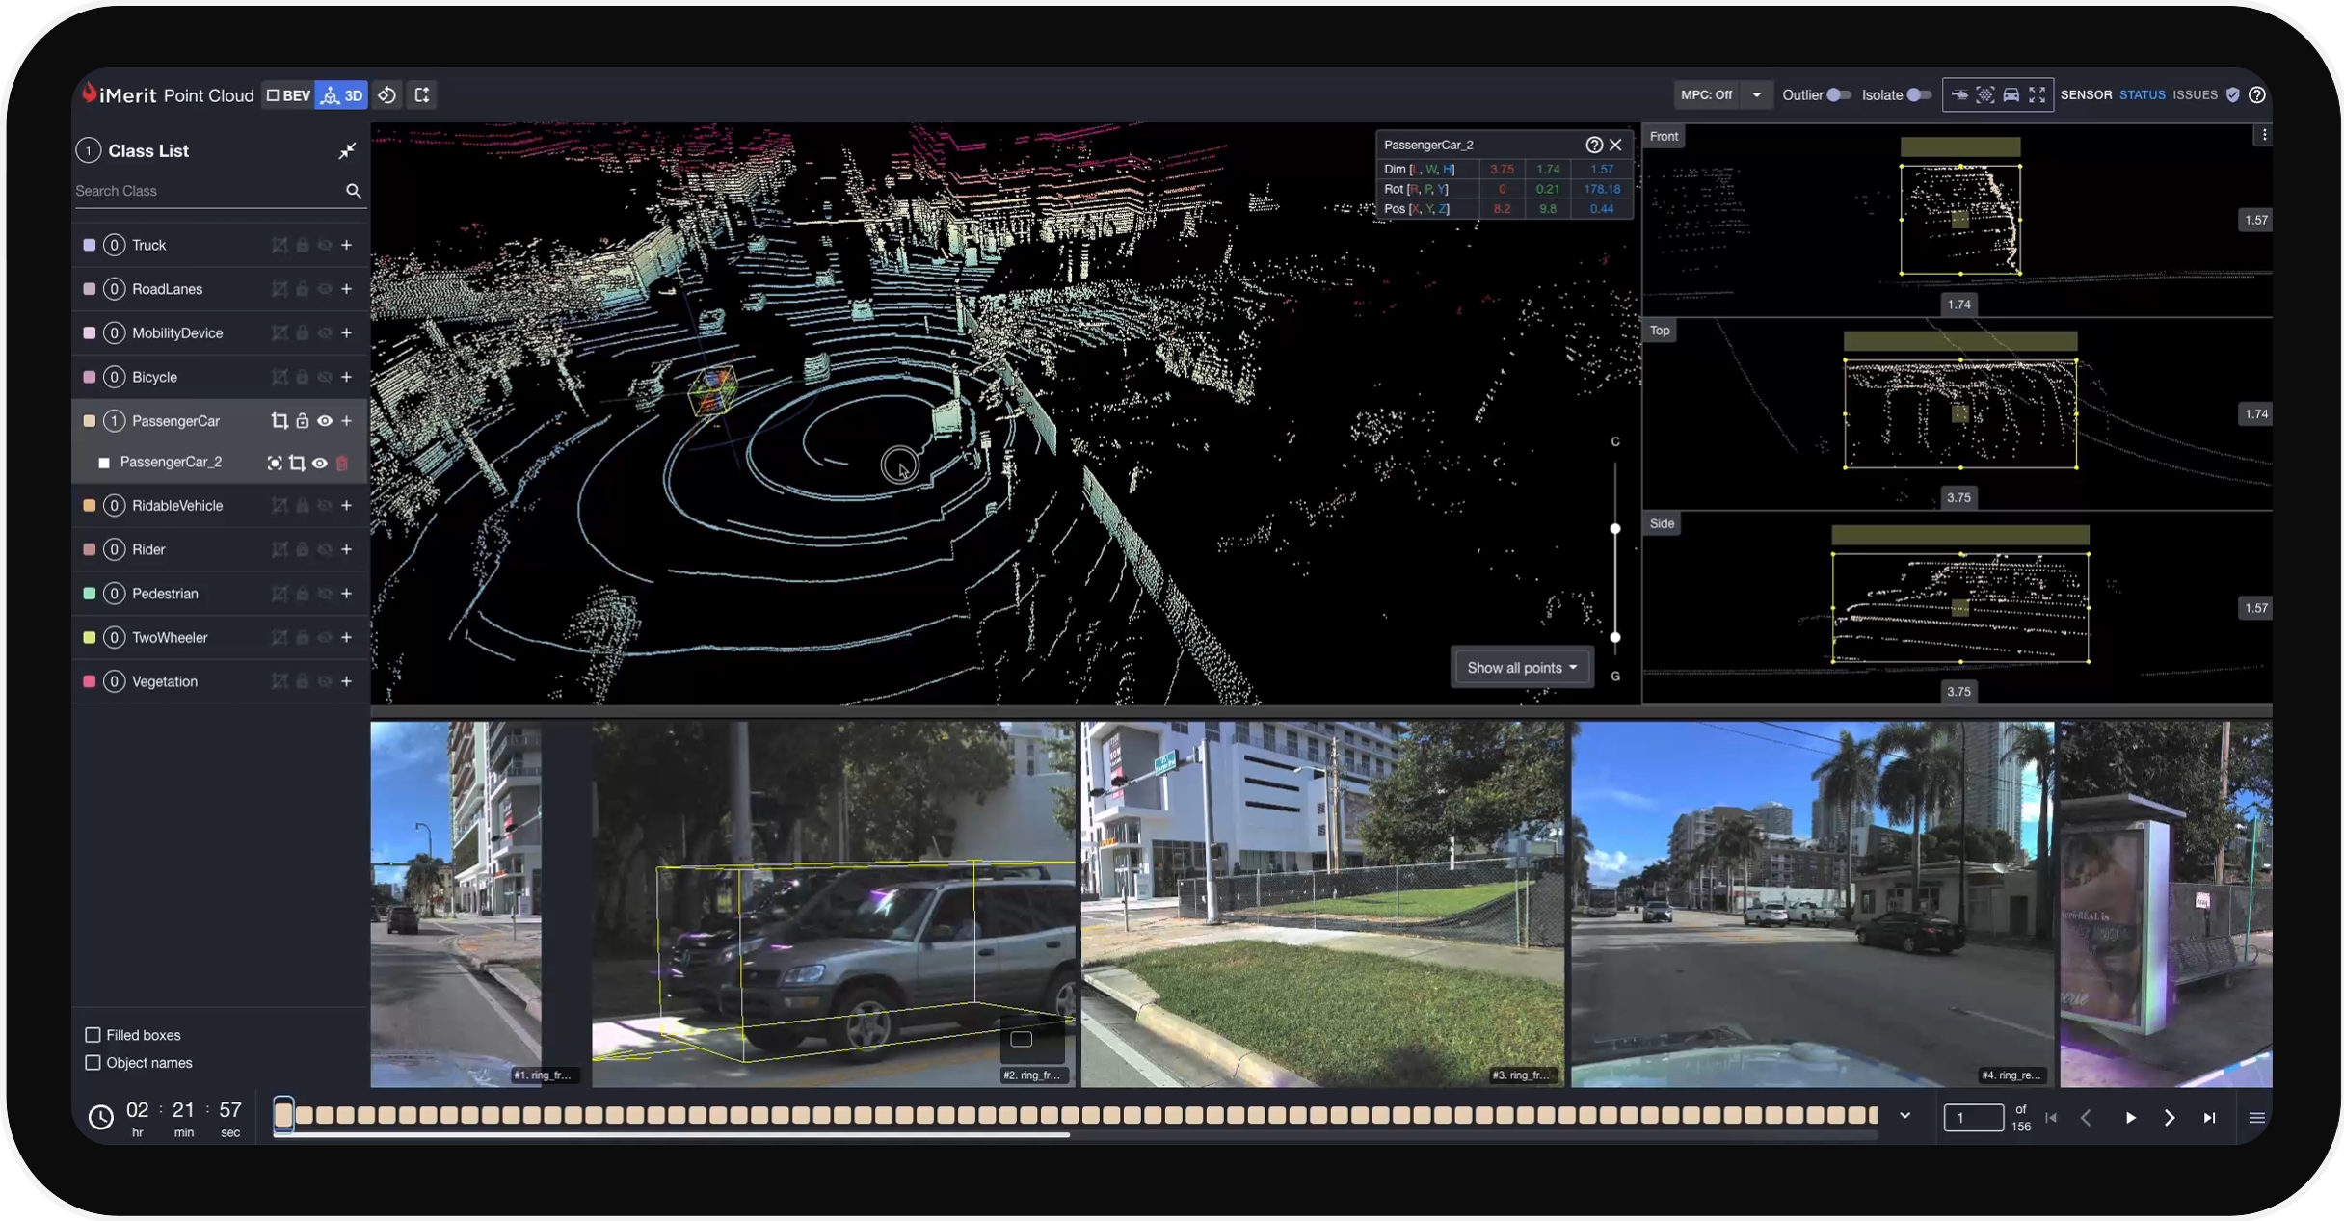Click the frame number input field

[x=1974, y=1118]
